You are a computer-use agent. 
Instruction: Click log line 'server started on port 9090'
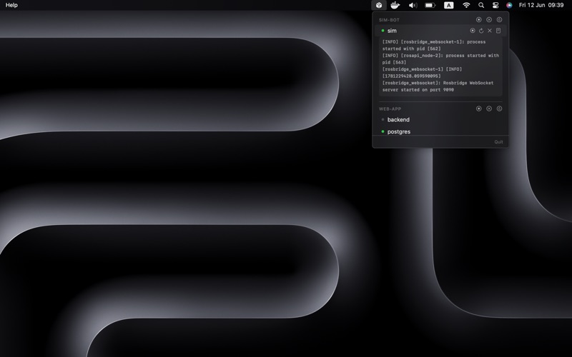(x=418, y=90)
